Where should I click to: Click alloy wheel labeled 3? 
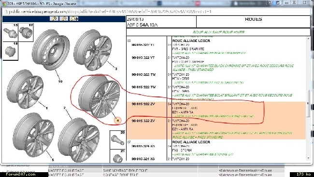[93, 50]
